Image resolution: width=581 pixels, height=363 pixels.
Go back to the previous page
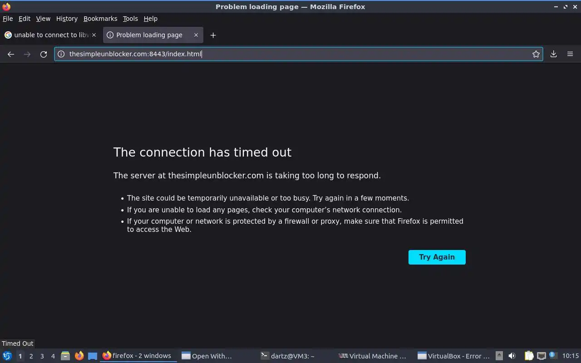coord(11,54)
